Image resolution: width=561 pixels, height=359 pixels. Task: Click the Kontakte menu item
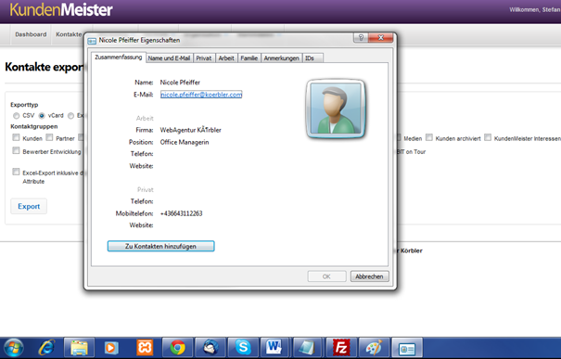pos(69,34)
